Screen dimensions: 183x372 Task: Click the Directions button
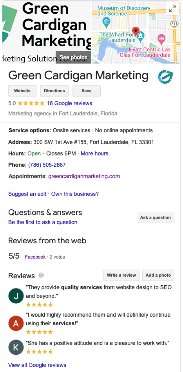pyautogui.click(x=54, y=91)
